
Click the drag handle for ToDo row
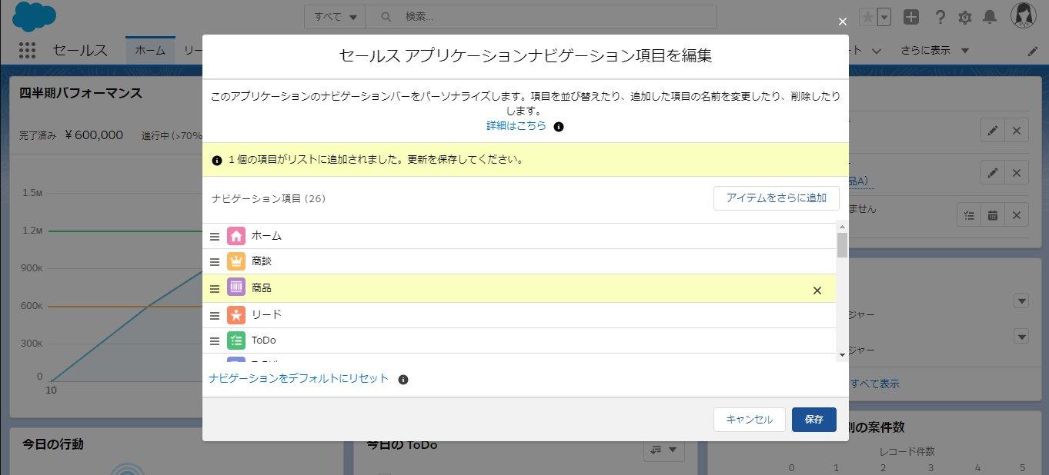point(215,341)
